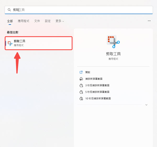Focus the search box containing 剪取工具
The height and width of the screenshot is (147, 157).
coord(79,10)
